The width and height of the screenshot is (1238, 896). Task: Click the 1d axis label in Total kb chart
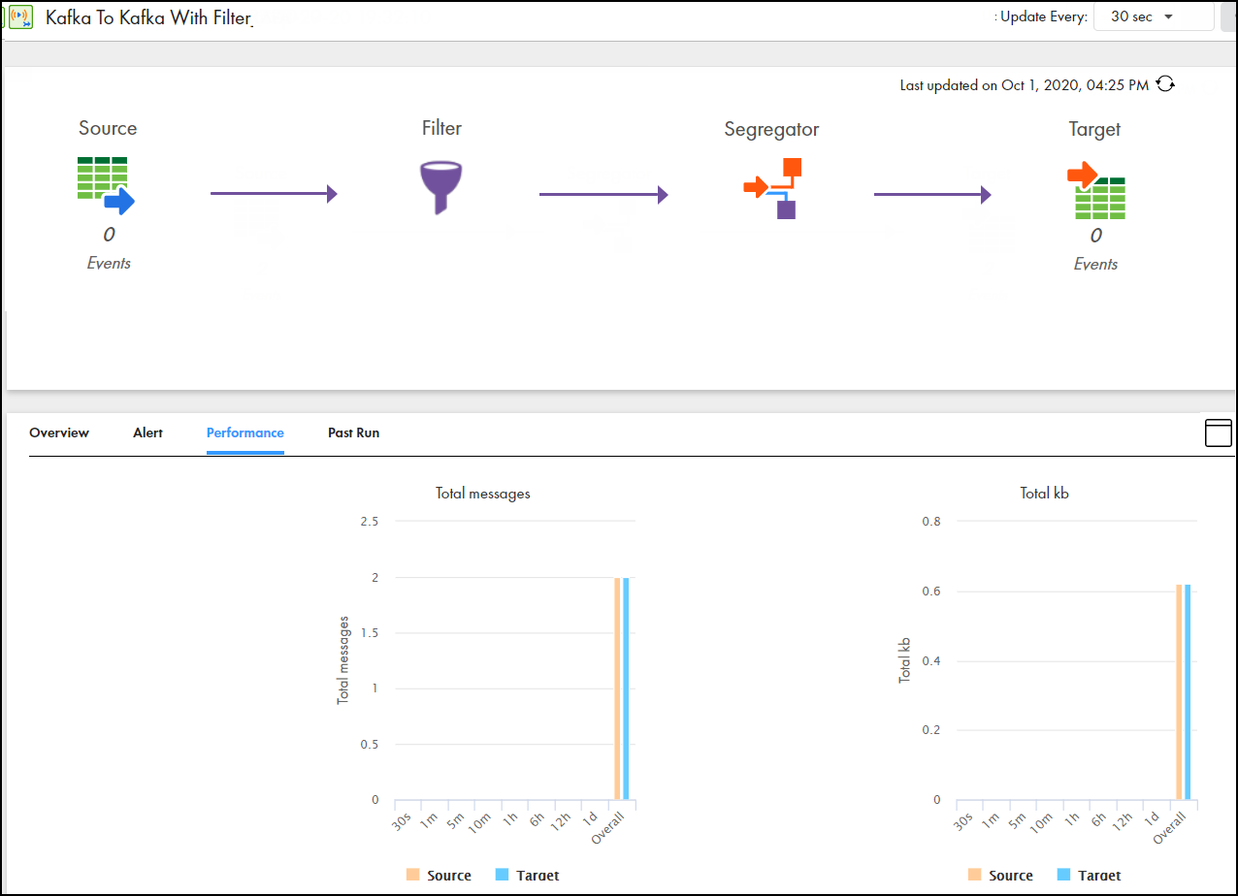[1153, 817]
